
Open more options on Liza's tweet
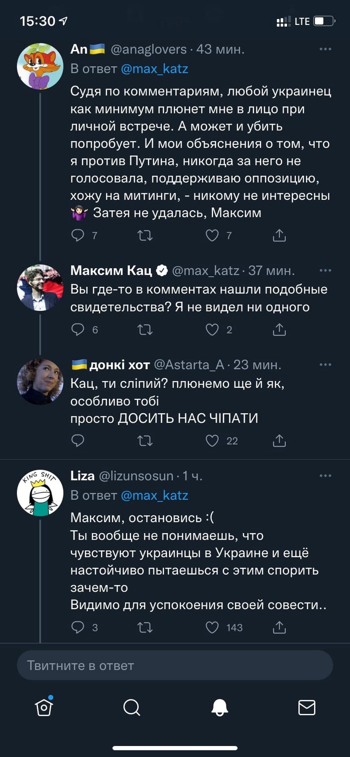tap(325, 476)
